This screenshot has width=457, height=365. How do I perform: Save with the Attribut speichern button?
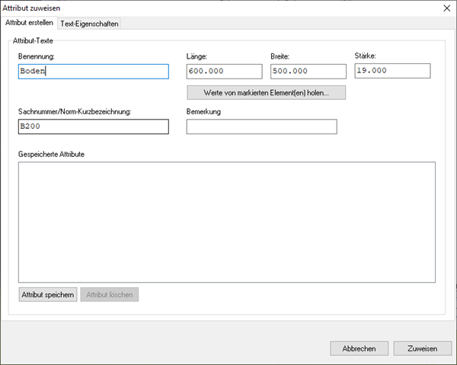click(48, 295)
